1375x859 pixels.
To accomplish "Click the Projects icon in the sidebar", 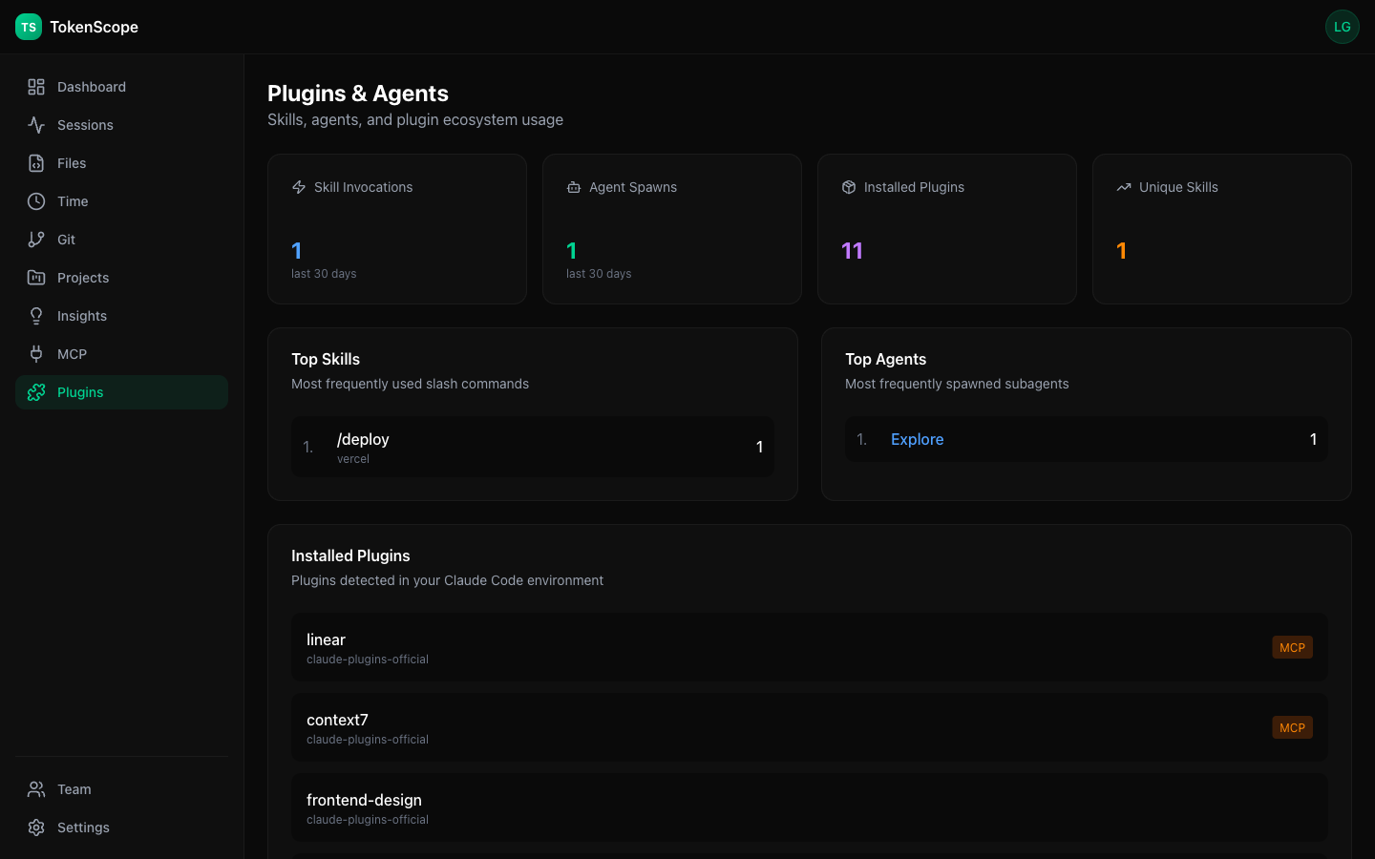I will coord(36,277).
